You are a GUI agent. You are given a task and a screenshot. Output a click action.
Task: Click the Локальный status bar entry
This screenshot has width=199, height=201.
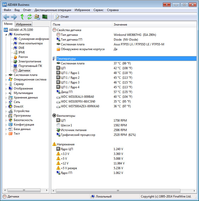click(x=101, y=196)
